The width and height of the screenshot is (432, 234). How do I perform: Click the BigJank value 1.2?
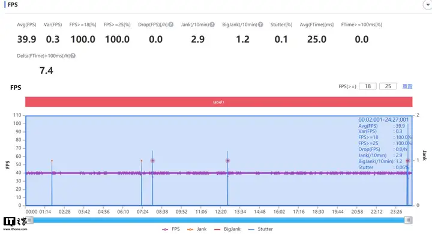[x=243, y=40]
